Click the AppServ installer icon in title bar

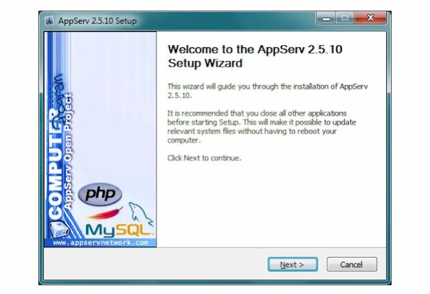(49, 21)
